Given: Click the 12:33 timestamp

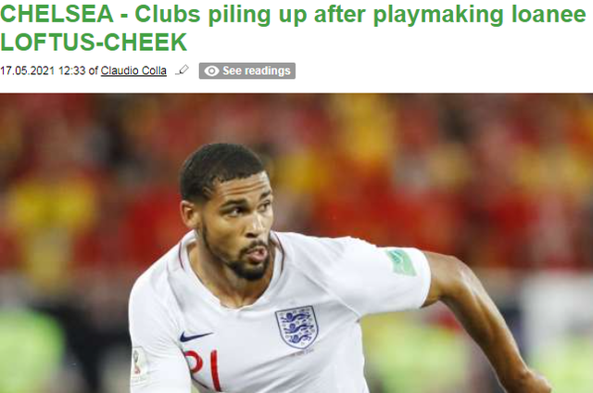Looking at the screenshot, I should tap(72, 70).
